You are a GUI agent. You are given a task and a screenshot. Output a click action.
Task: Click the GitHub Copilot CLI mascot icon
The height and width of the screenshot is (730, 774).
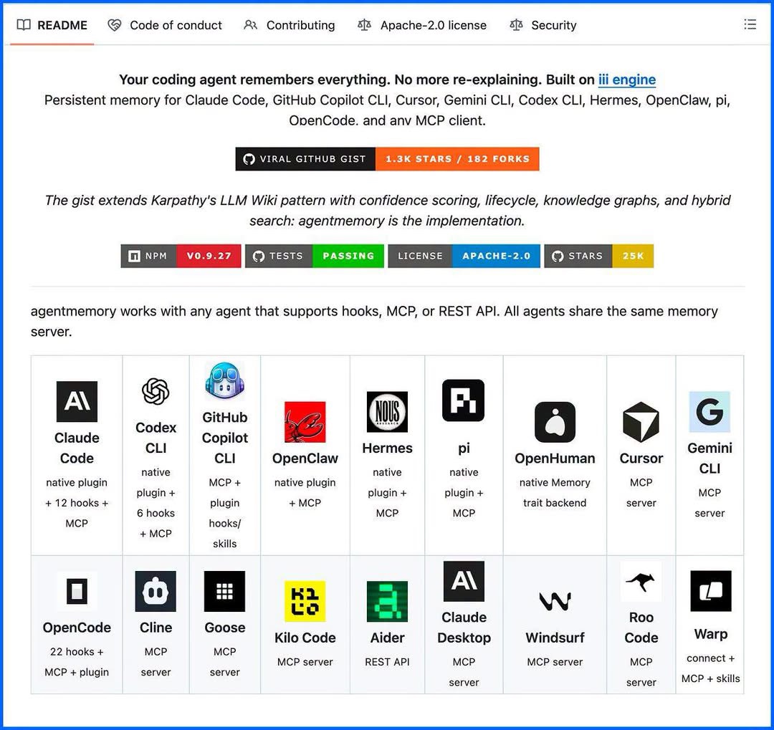coord(224,380)
